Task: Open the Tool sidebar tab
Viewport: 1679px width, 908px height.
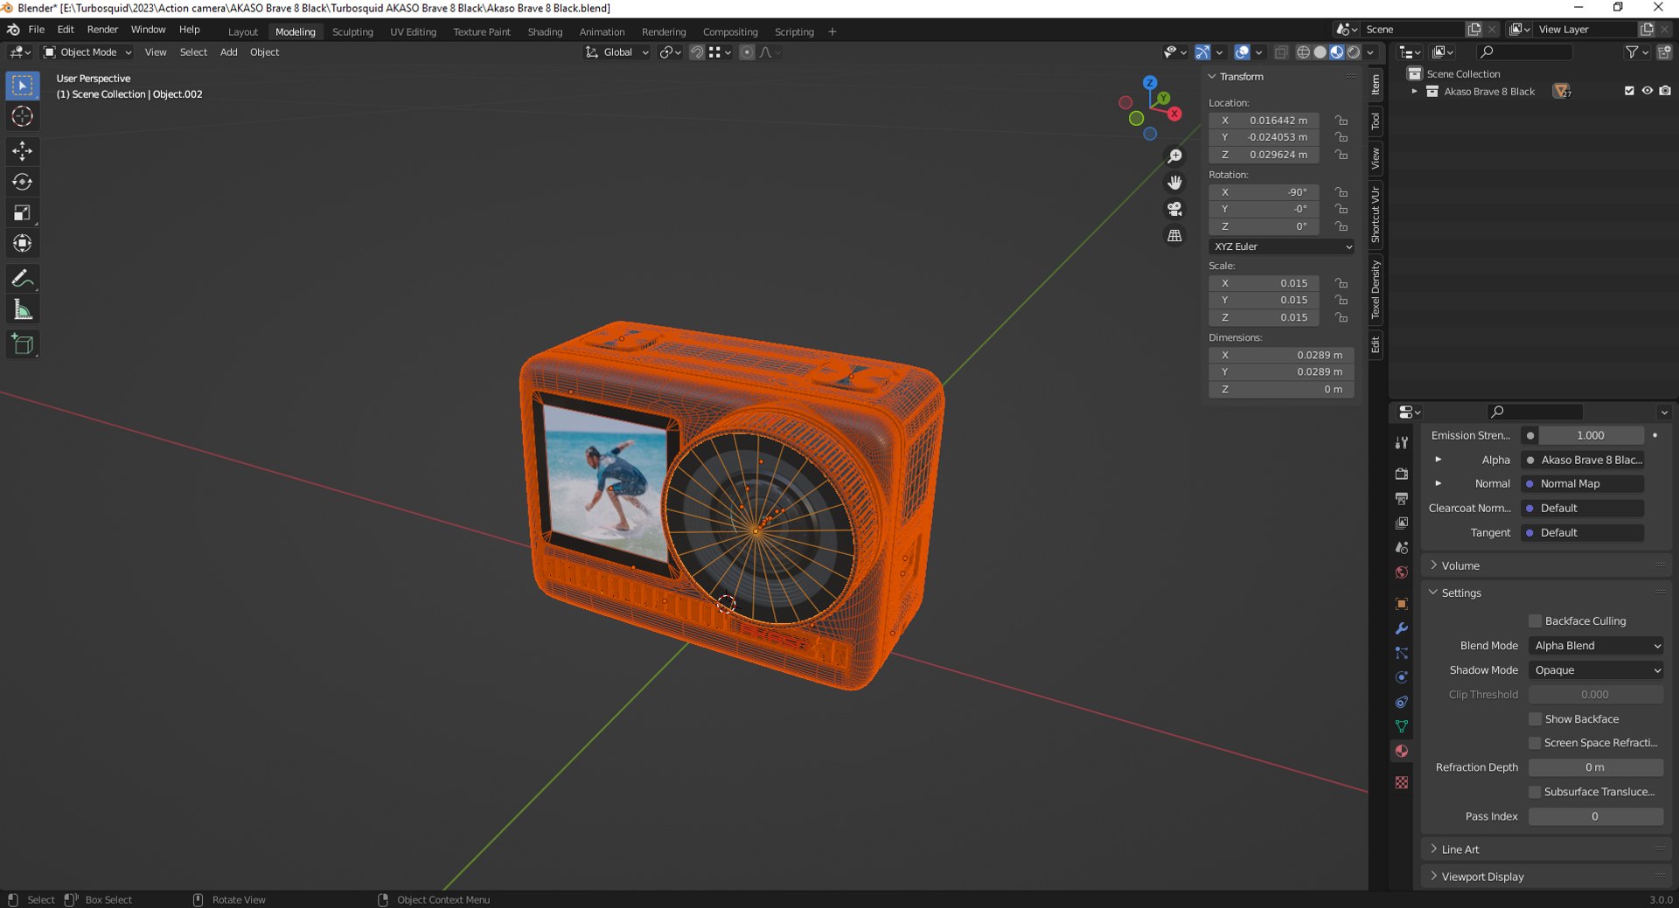Action: coord(1376,121)
